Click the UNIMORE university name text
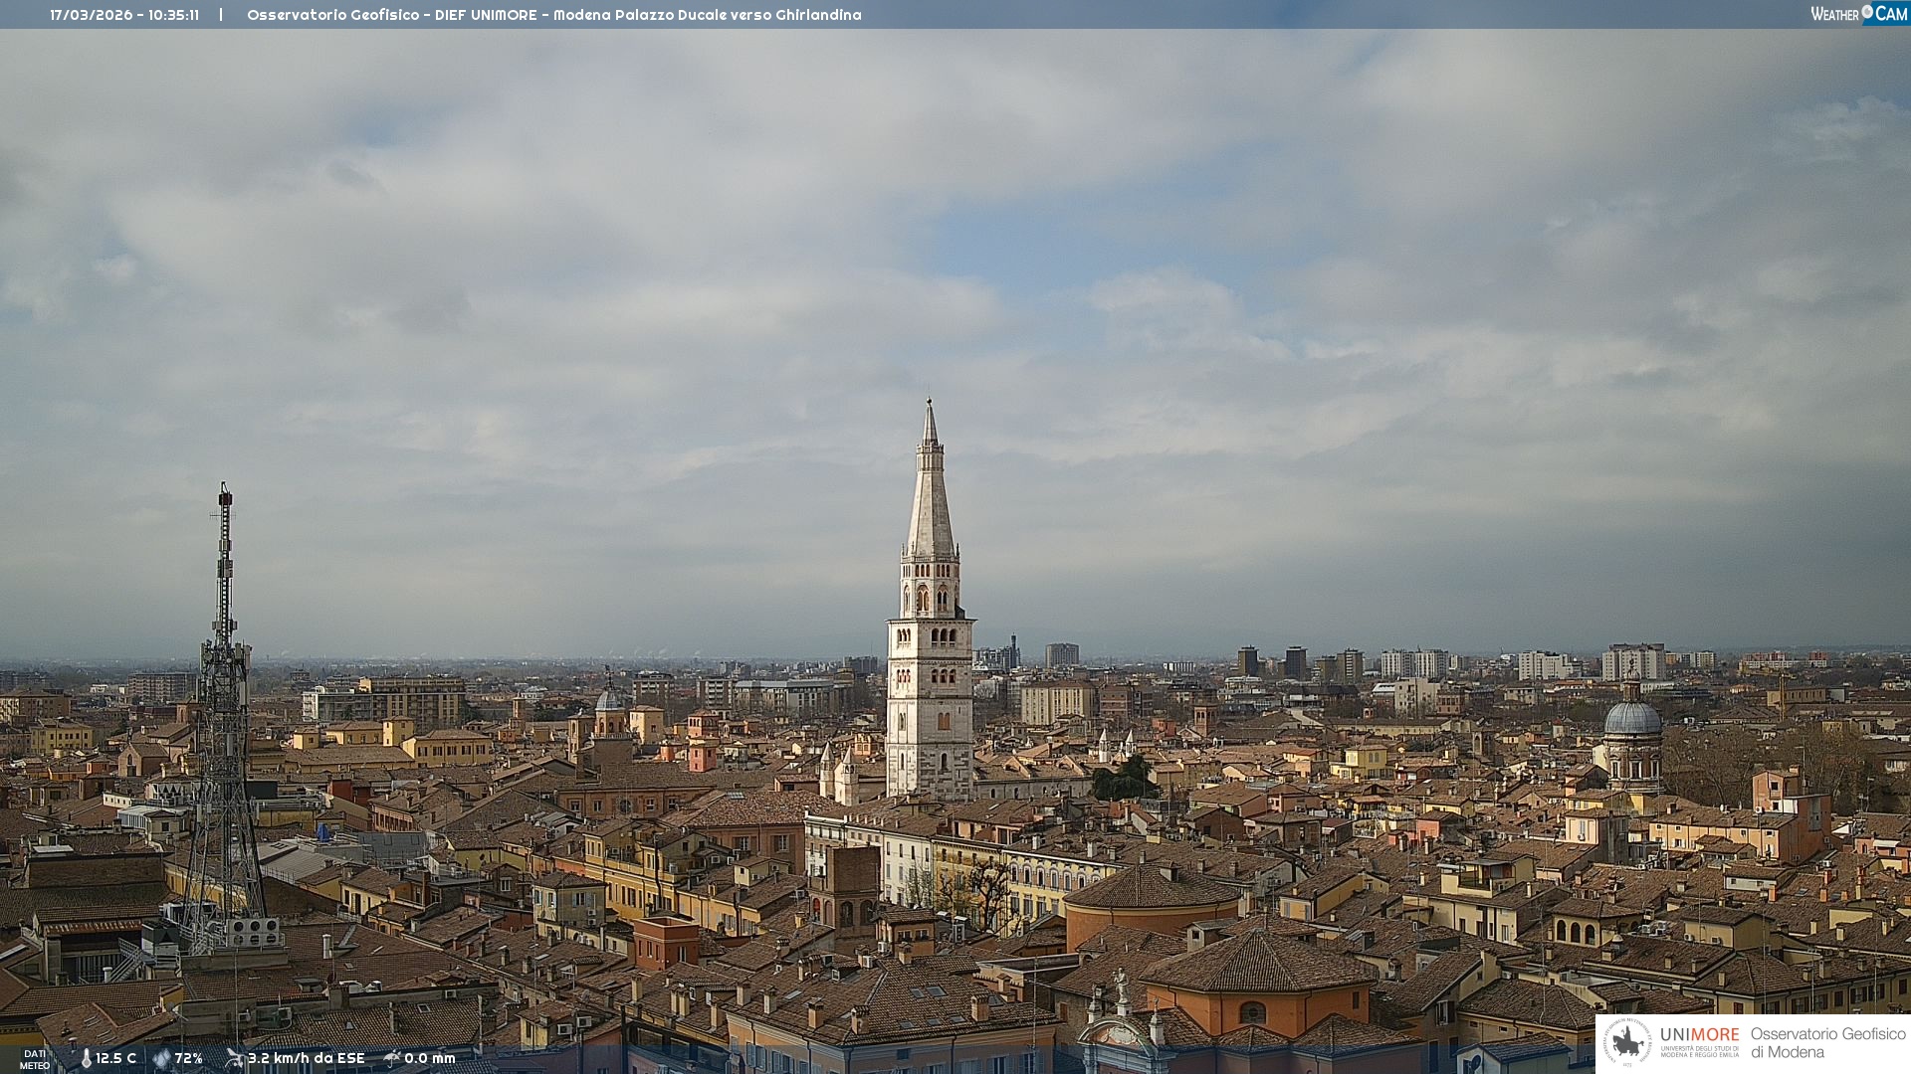1911x1074 pixels. point(1699,1035)
